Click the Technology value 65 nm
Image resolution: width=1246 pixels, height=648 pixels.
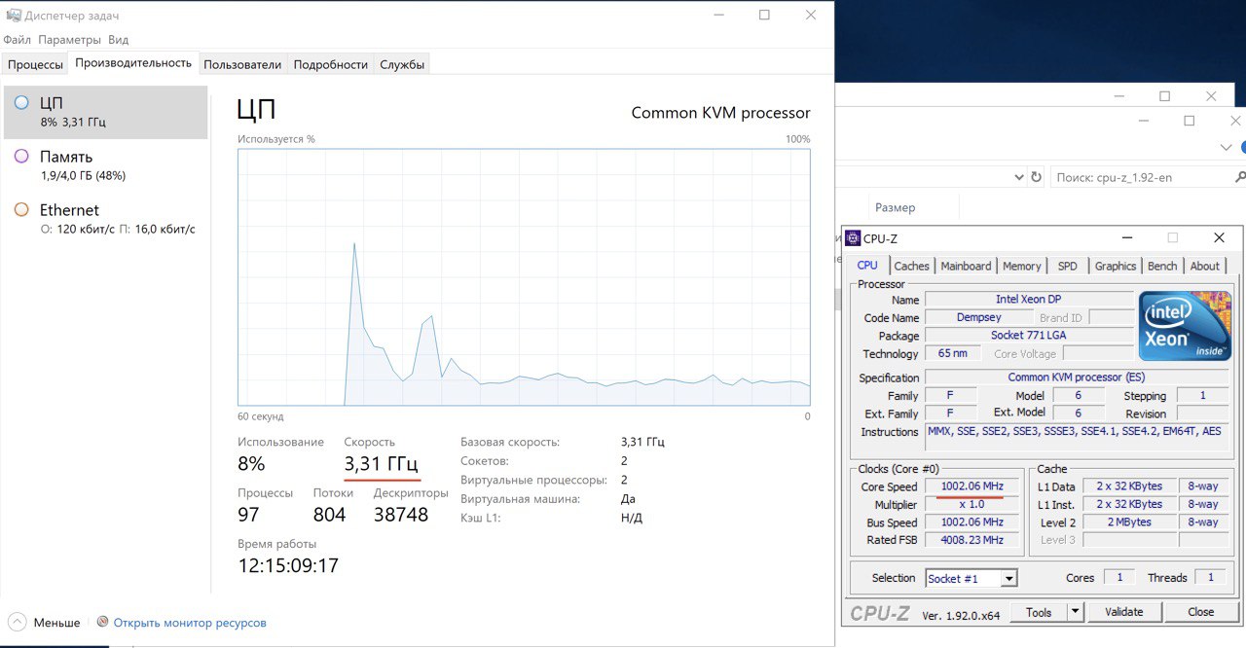pos(953,353)
